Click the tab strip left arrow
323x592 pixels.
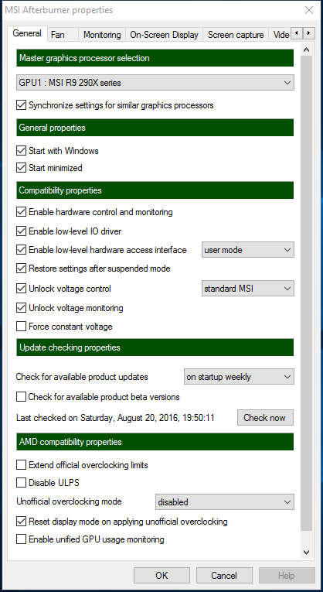[x=297, y=33]
